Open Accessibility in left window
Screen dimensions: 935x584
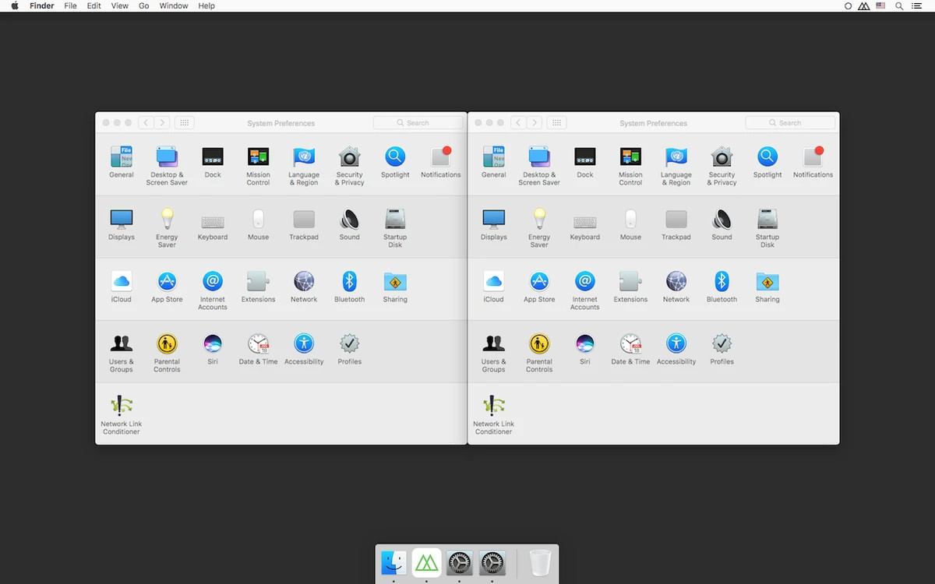point(304,349)
